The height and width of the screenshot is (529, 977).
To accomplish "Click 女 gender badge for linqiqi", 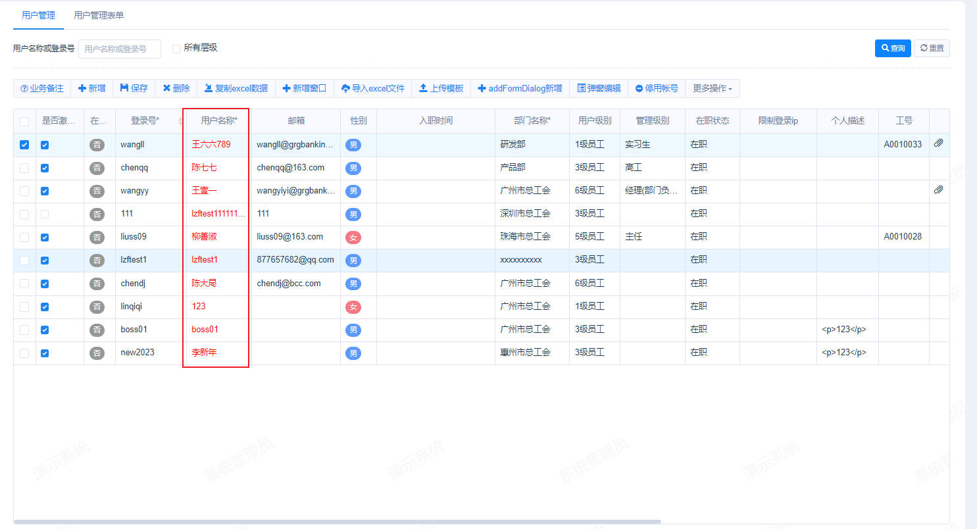I will point(353,307).
